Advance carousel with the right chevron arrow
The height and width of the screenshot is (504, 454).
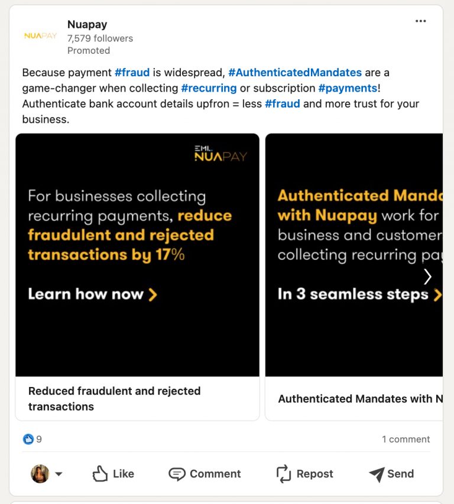tap(427, 276)
